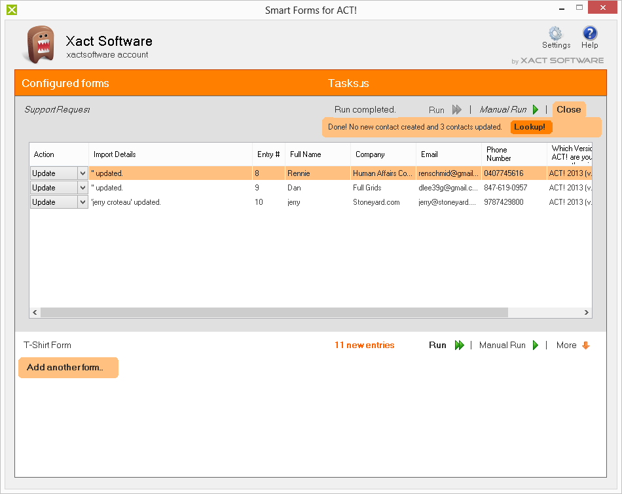Click the green X app icon in title bar
Image resolution: width=622 pixels, height=494 pixels.
(x=12, y=10)
